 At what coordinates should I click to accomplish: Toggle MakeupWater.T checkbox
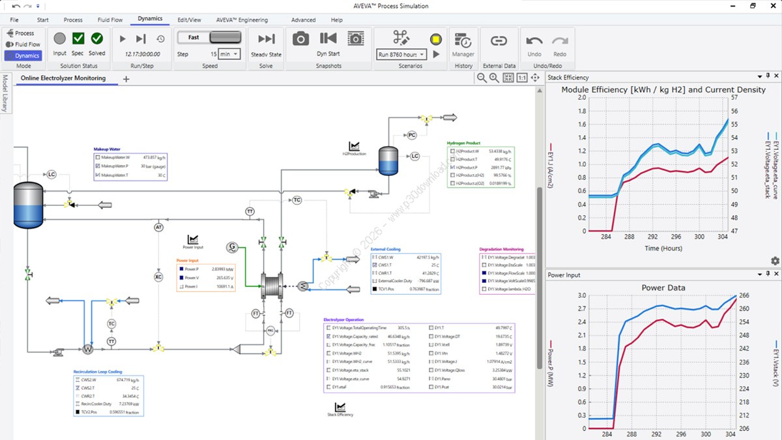98,175
